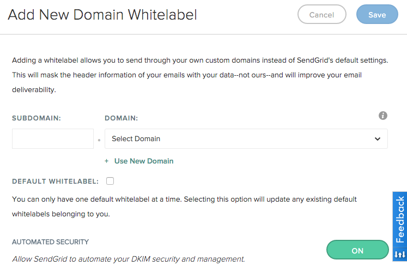The width and height of the screenshot is (407, 266).
Task: Expand the chevron arrow in Select Domain
Action: (x=378, y=139)
